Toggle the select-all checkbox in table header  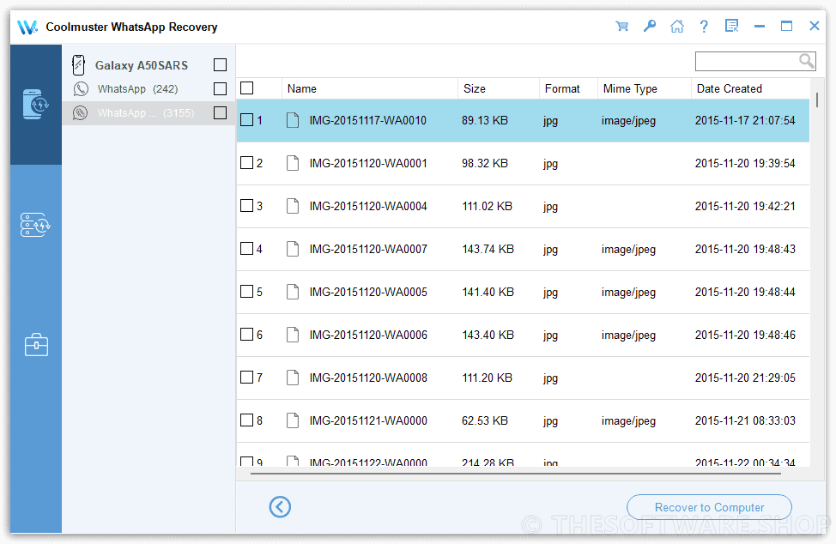247,88
